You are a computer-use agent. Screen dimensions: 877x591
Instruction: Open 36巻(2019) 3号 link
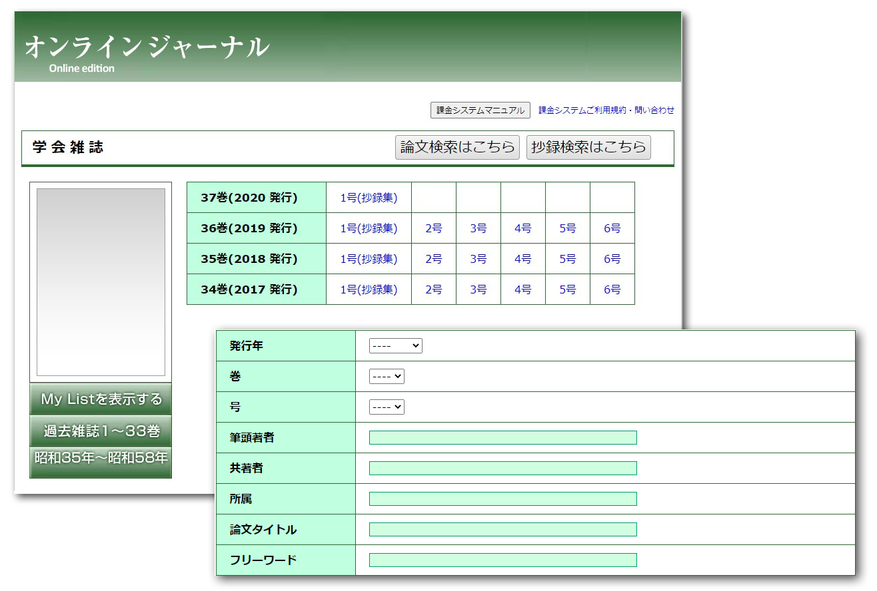click(478, 228)
